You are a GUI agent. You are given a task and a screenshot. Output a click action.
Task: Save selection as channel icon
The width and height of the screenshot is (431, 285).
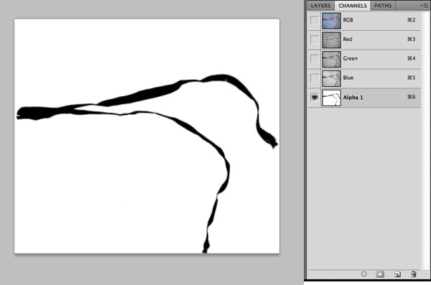pos(380,274)
